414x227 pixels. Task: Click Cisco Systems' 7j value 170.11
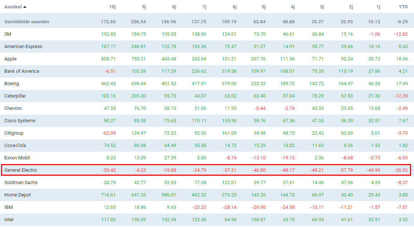(x=199, y=121)
